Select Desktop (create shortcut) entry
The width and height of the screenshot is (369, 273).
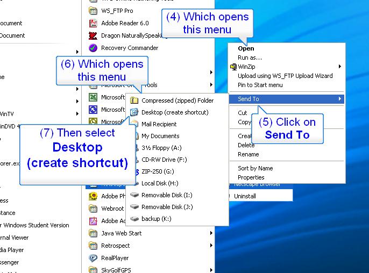tap(177, 112)
